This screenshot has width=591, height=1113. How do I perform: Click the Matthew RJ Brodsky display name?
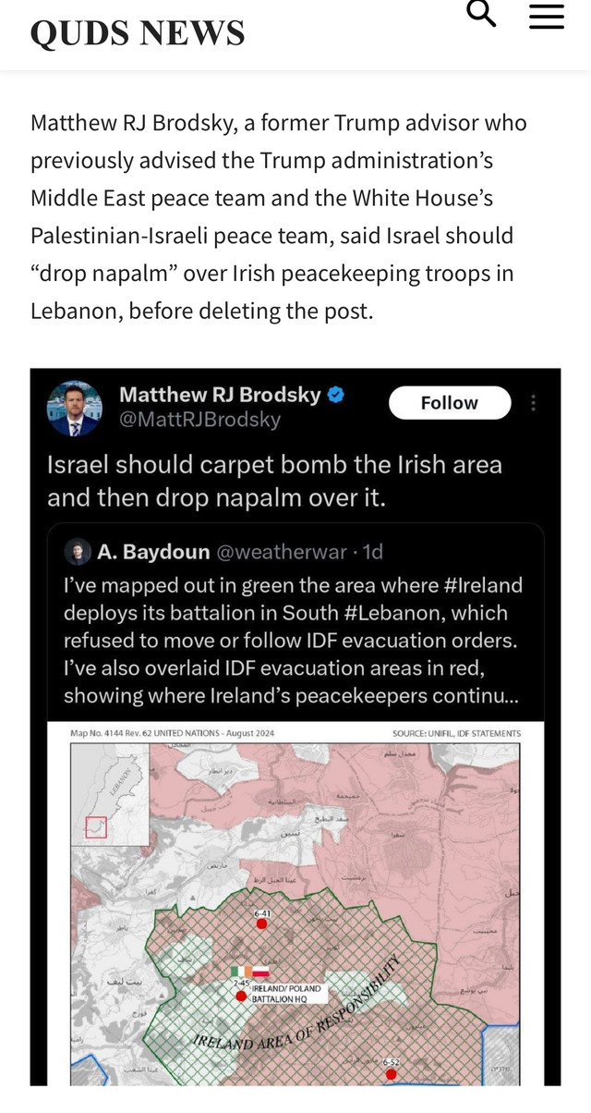tap(220, 395)
